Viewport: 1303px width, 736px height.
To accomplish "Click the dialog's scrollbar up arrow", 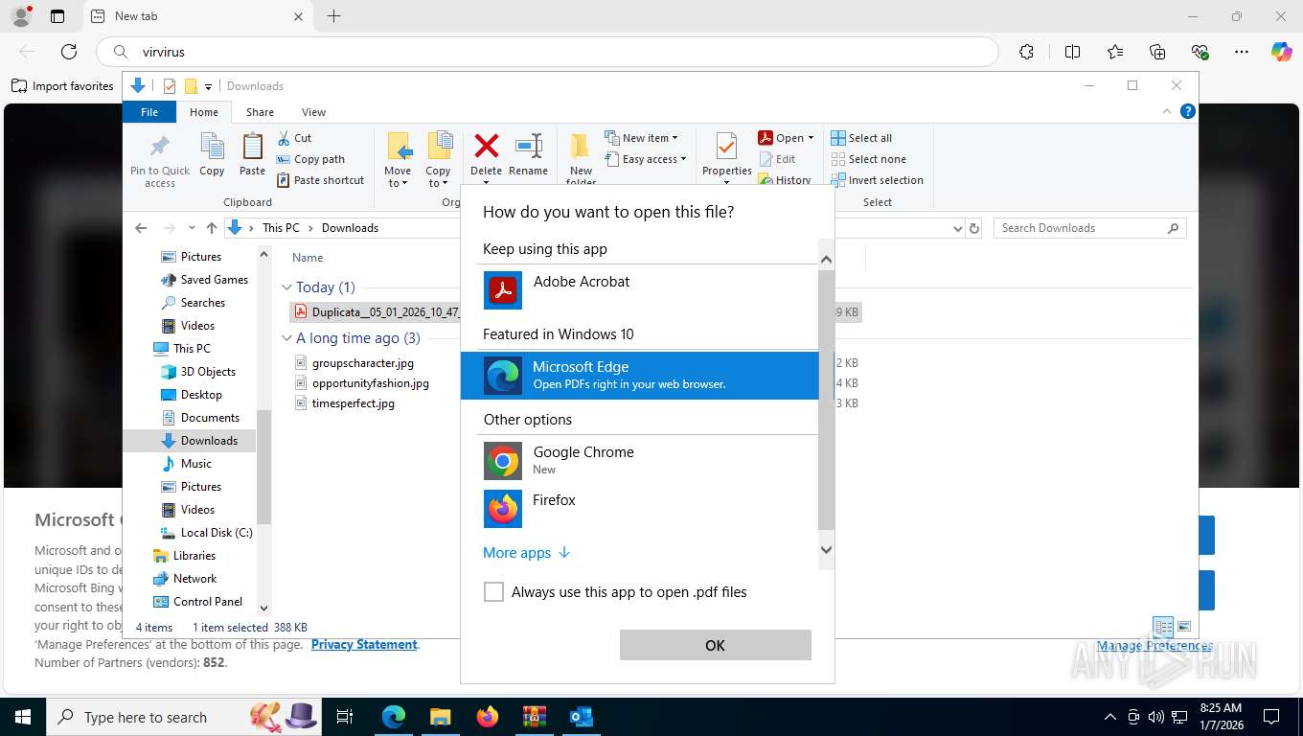I will click(x=826, y=260).
